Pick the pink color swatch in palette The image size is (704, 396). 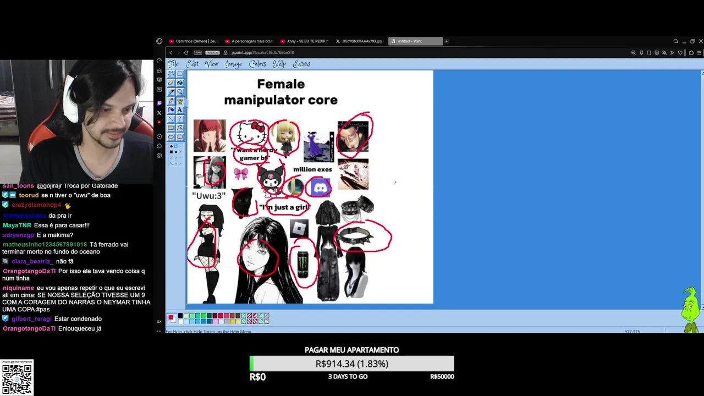pyautogui.click(x=215, y=321)
